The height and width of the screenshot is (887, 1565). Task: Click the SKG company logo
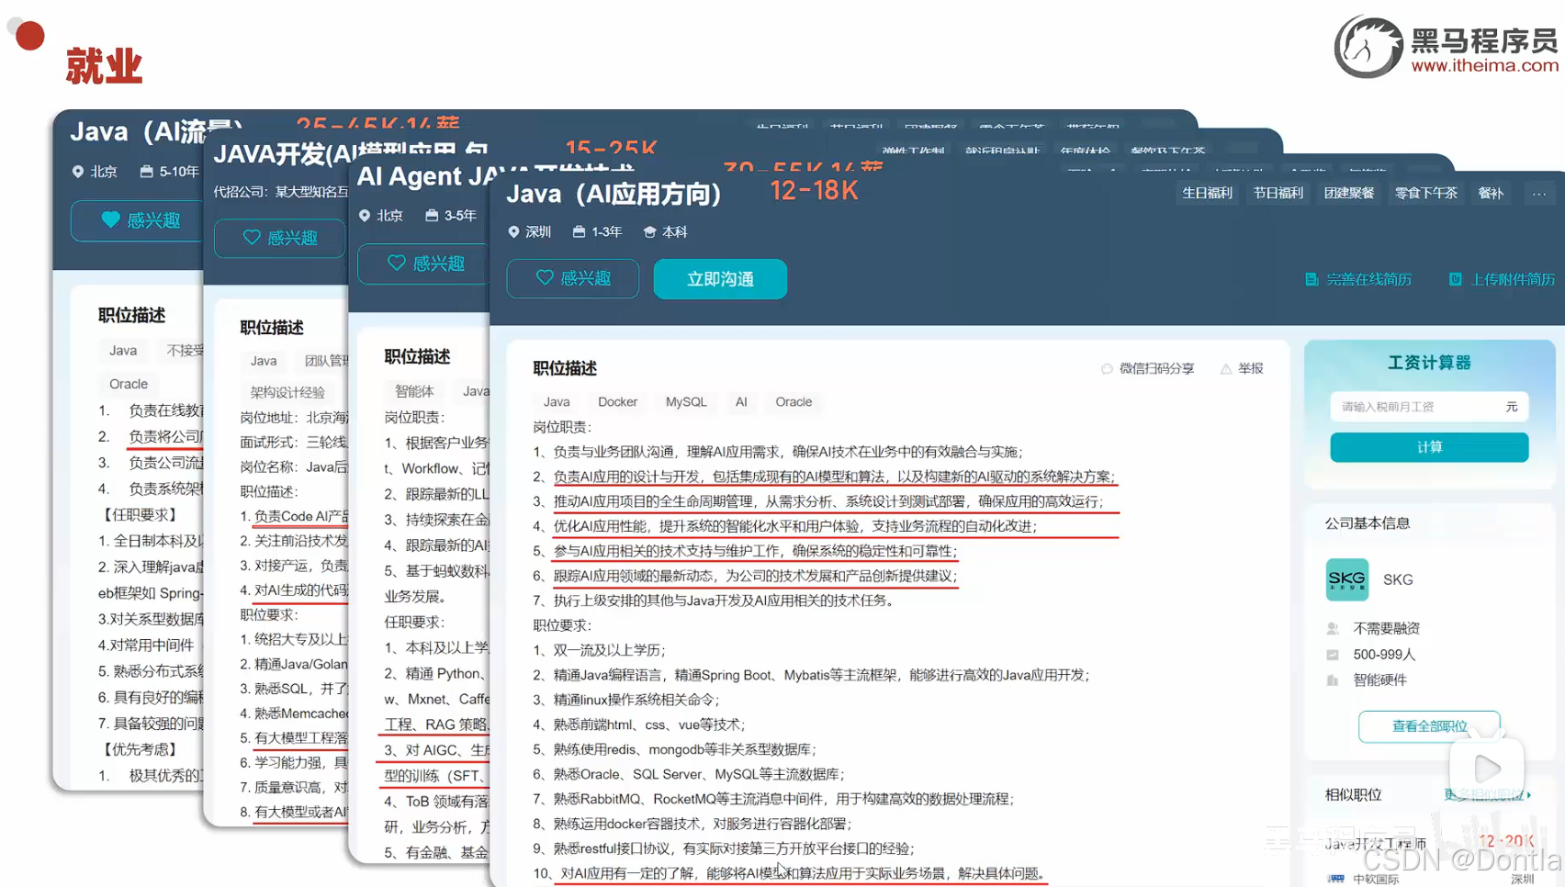[1346, 579]
